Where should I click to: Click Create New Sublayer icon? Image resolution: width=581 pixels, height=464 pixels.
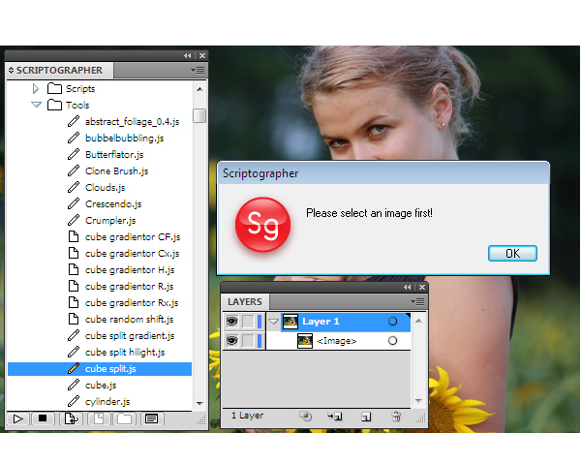tap(335, 417)
